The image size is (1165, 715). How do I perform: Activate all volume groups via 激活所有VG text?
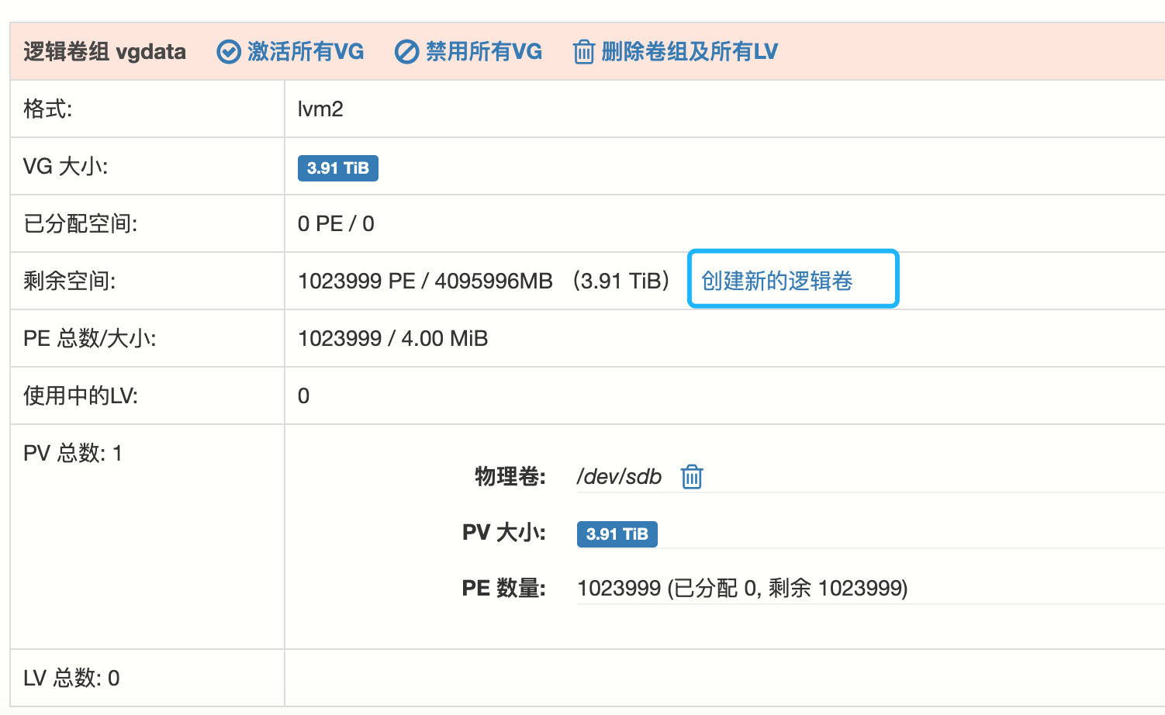pyautogui.click(x=306, y=52)
